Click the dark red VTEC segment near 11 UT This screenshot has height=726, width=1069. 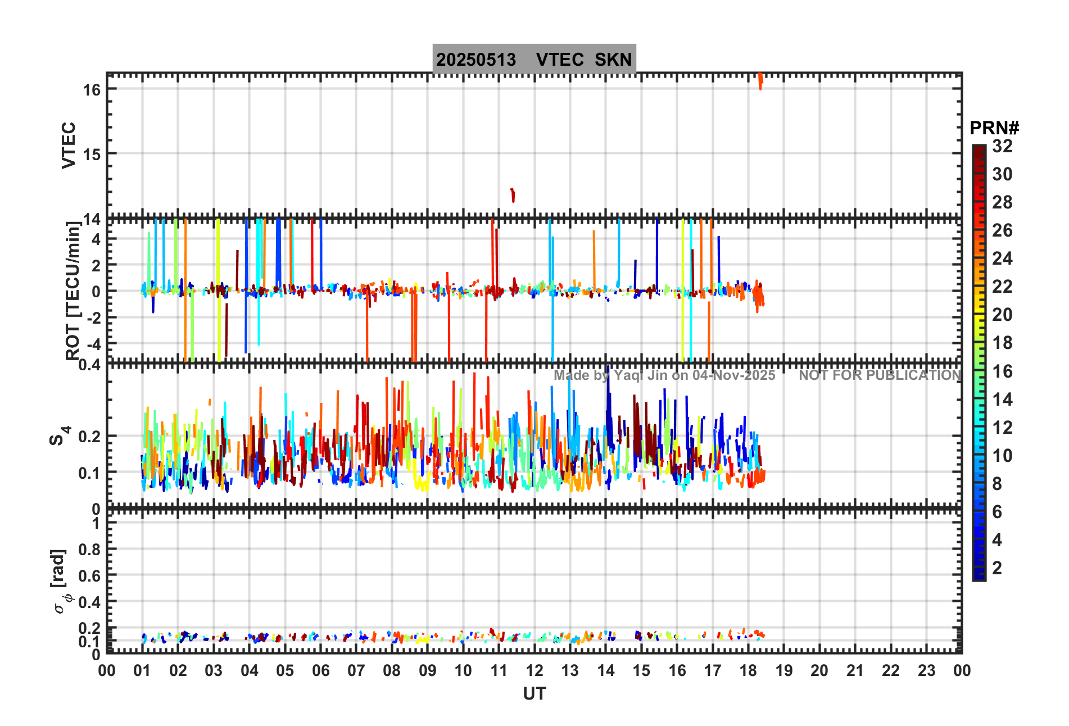pyautogui.click(x=513, y=195)
